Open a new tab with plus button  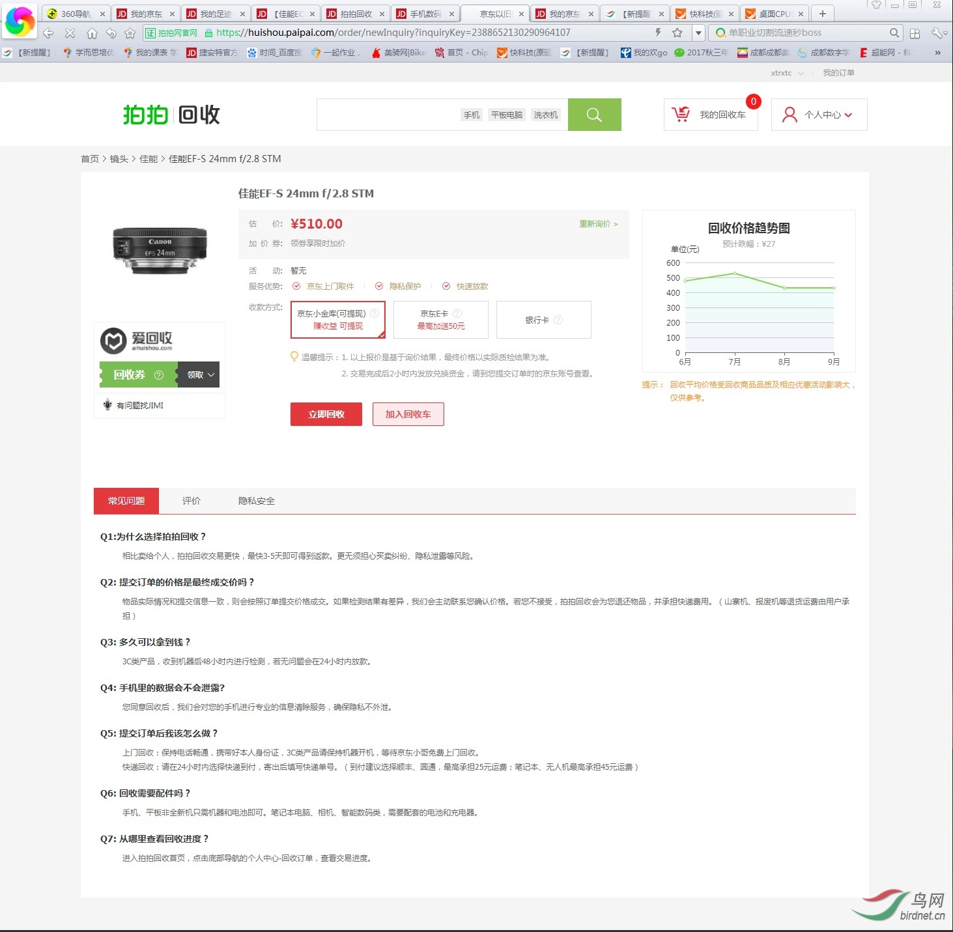coord(823,14)
